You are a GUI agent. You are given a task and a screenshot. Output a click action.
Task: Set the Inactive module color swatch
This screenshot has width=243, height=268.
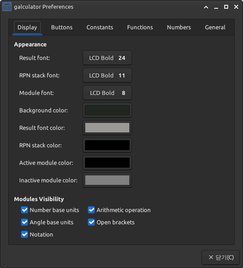coord(108,180)
